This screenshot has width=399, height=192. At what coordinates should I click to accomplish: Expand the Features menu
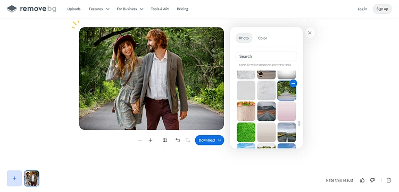[99, 9]
